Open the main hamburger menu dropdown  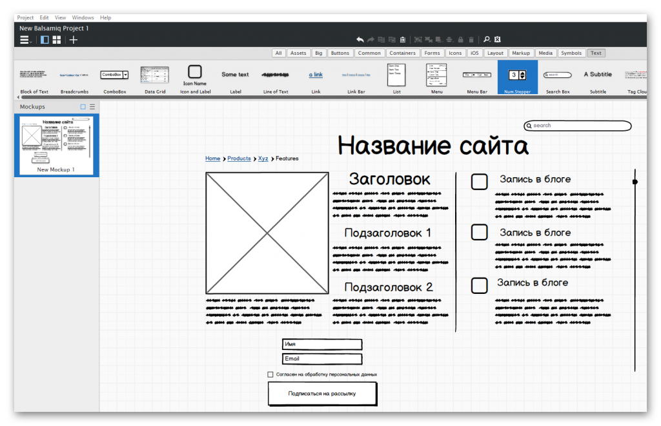coord(25,40)
